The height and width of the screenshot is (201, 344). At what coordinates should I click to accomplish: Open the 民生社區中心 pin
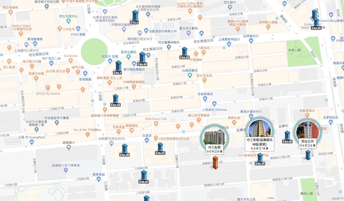[68, 21]
